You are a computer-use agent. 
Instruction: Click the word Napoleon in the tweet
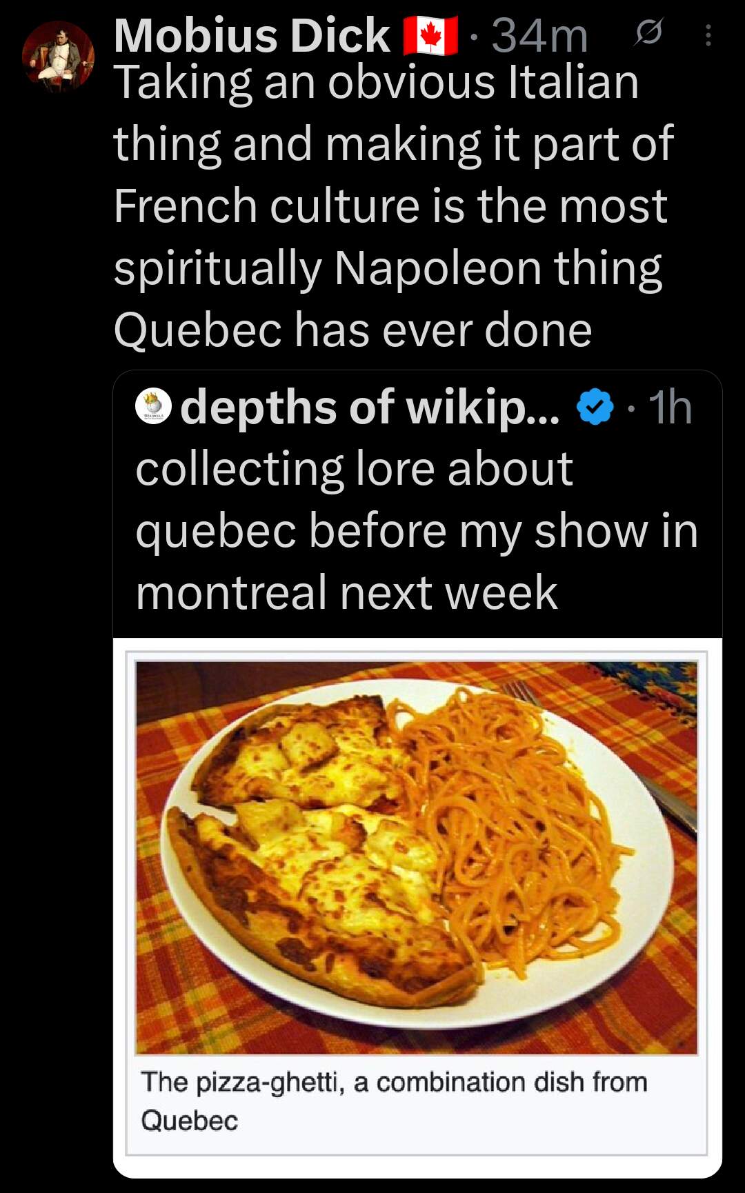[x=437, y=268]
